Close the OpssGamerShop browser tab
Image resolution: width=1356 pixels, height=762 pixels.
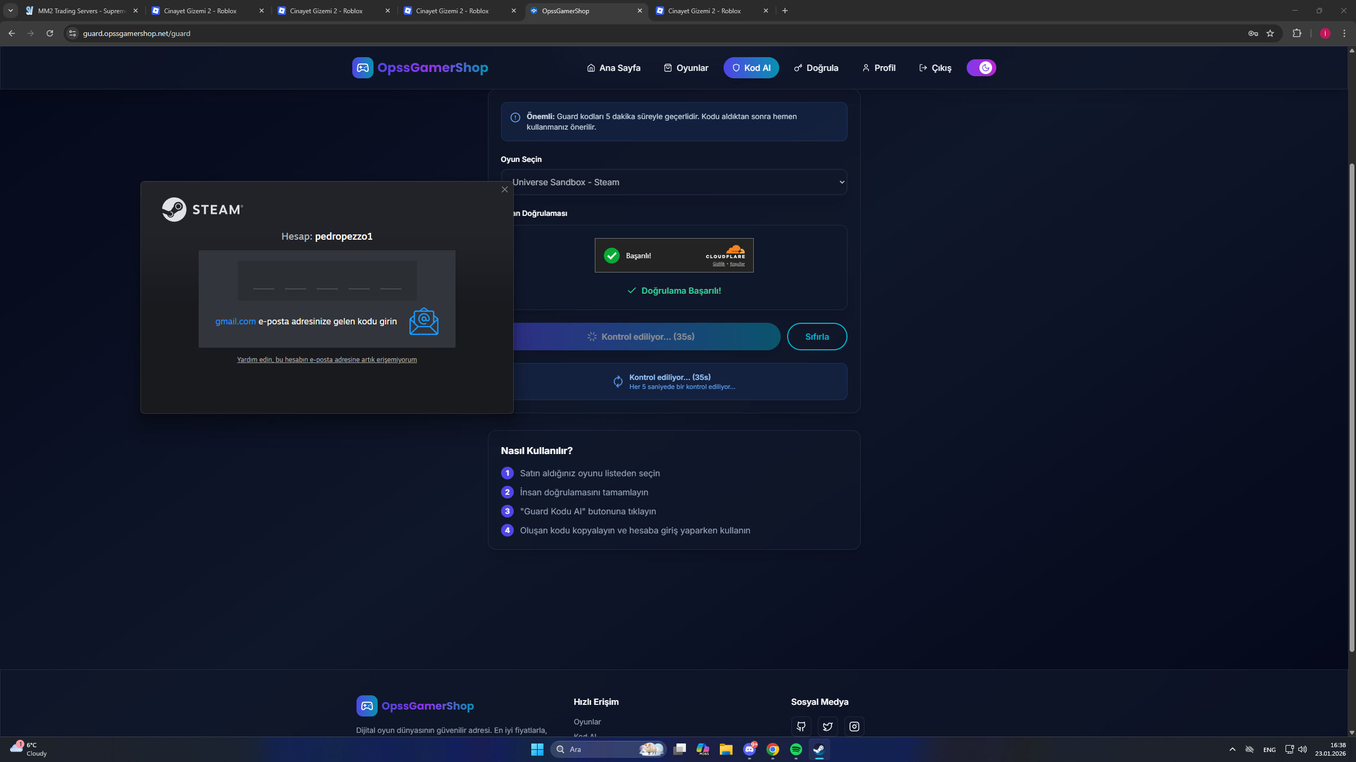click(x=640, y=11)
